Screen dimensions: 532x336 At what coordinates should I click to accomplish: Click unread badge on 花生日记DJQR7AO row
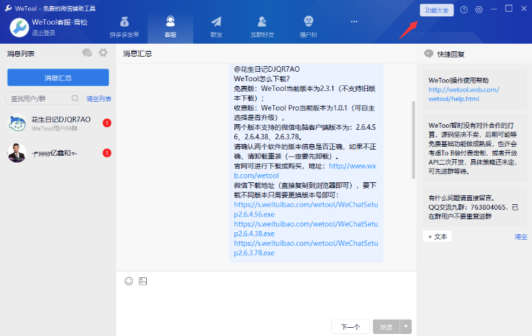107,123
